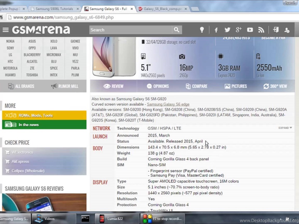Select the Vivo brand link
Viewport: 299px width, 224px height.
[75, 48]
